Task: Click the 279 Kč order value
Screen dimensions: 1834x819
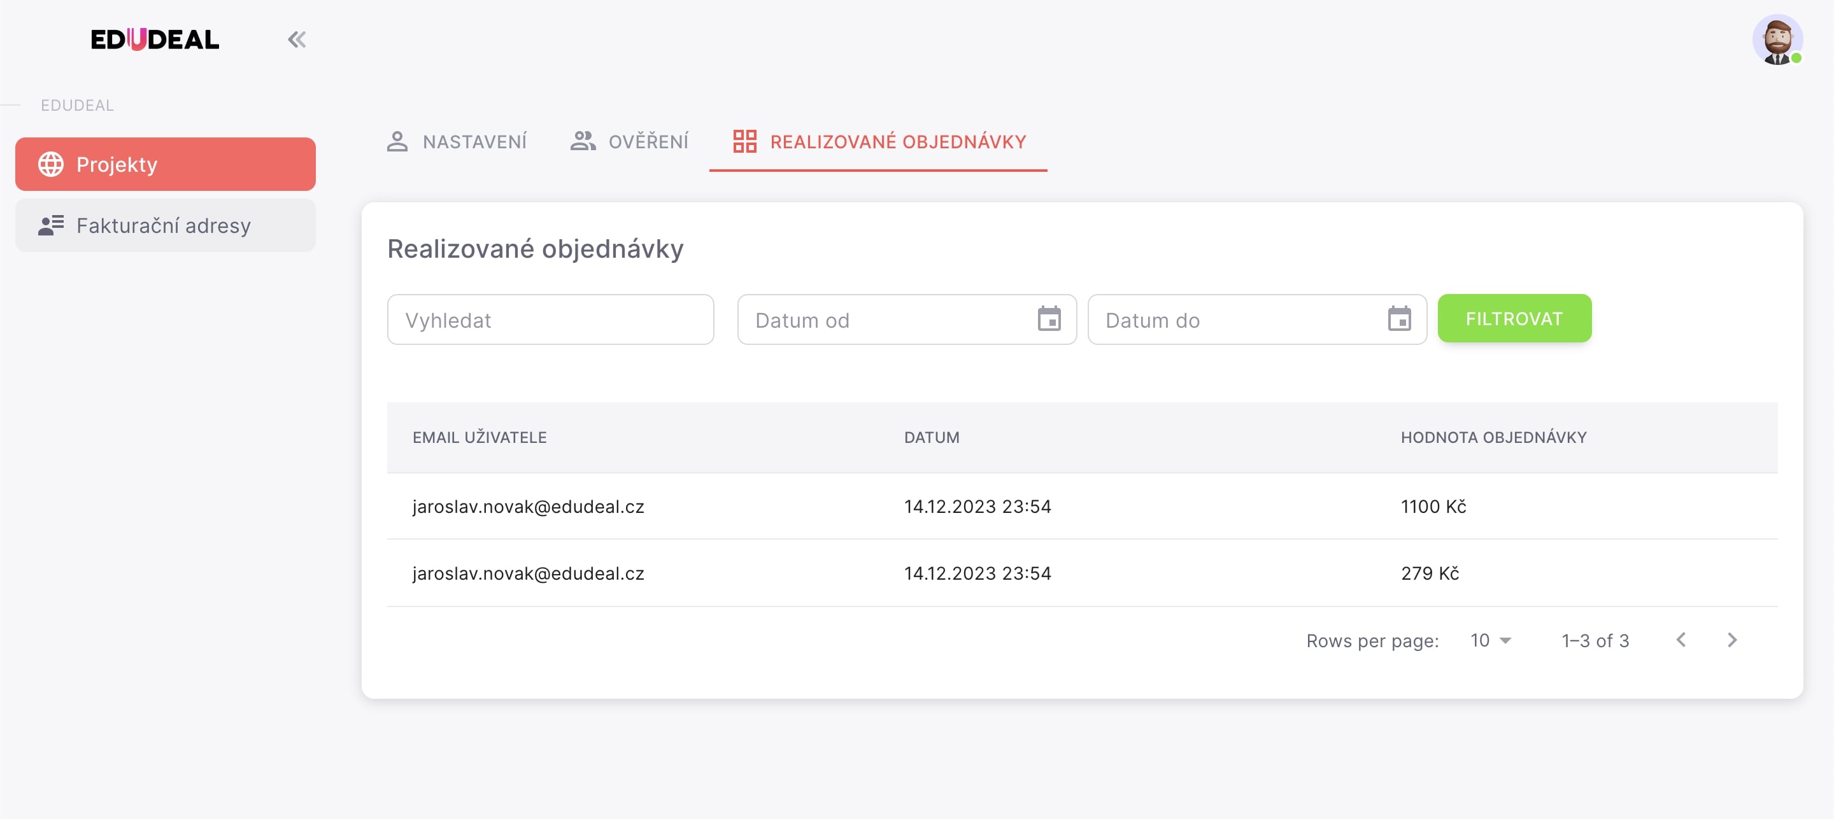Action: pyautogui.click(x=1430, y=573)
